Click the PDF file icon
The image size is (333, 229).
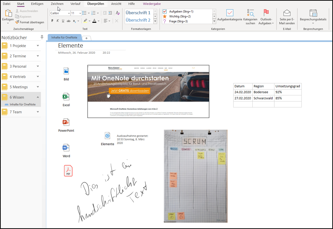pyautogui.click(x=68, y=171)
